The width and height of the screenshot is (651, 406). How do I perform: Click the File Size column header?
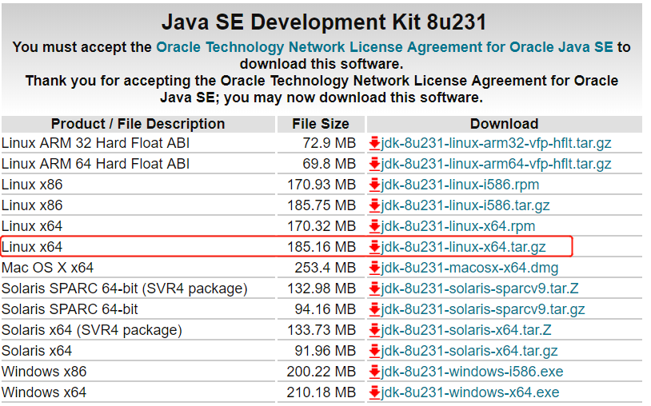(321, 124)
